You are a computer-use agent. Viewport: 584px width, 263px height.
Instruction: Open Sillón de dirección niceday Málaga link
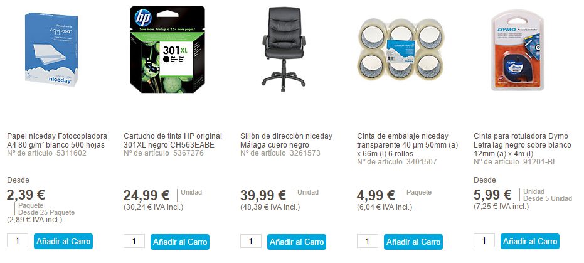[x=287, y=141]
